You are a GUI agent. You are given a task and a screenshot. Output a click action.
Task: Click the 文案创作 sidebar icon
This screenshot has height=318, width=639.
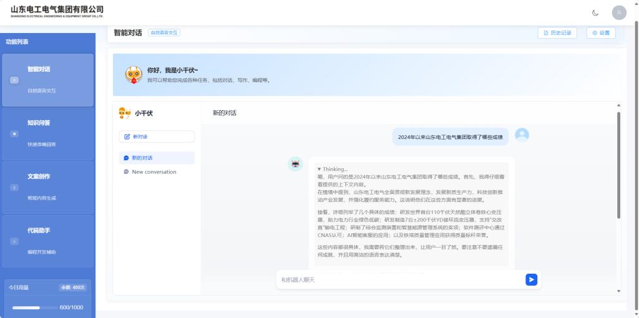point(15,188)
